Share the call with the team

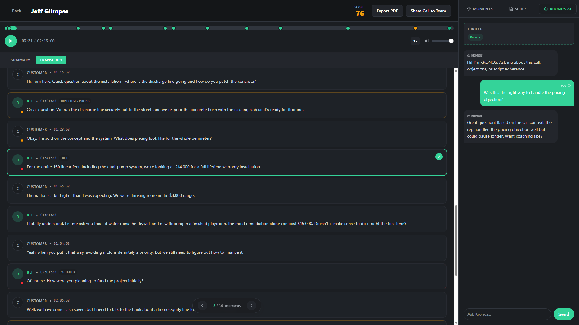tap(428, 11)
